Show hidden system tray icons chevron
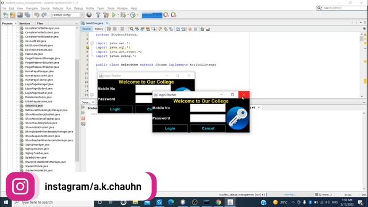The image size is (368, 207). coord(293,202)
